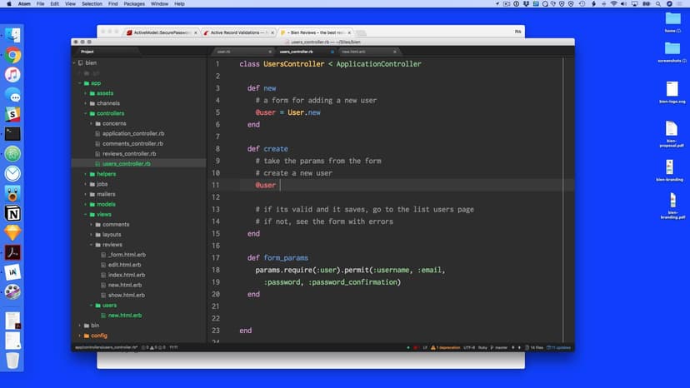
Task: Open iTunes from the dock
Action: click(13, 75)
